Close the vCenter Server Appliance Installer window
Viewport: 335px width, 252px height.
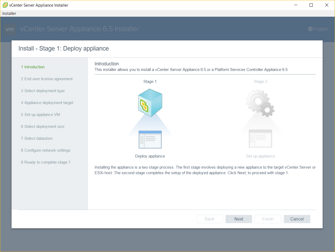pyautogui.click(x=327, y=5)
